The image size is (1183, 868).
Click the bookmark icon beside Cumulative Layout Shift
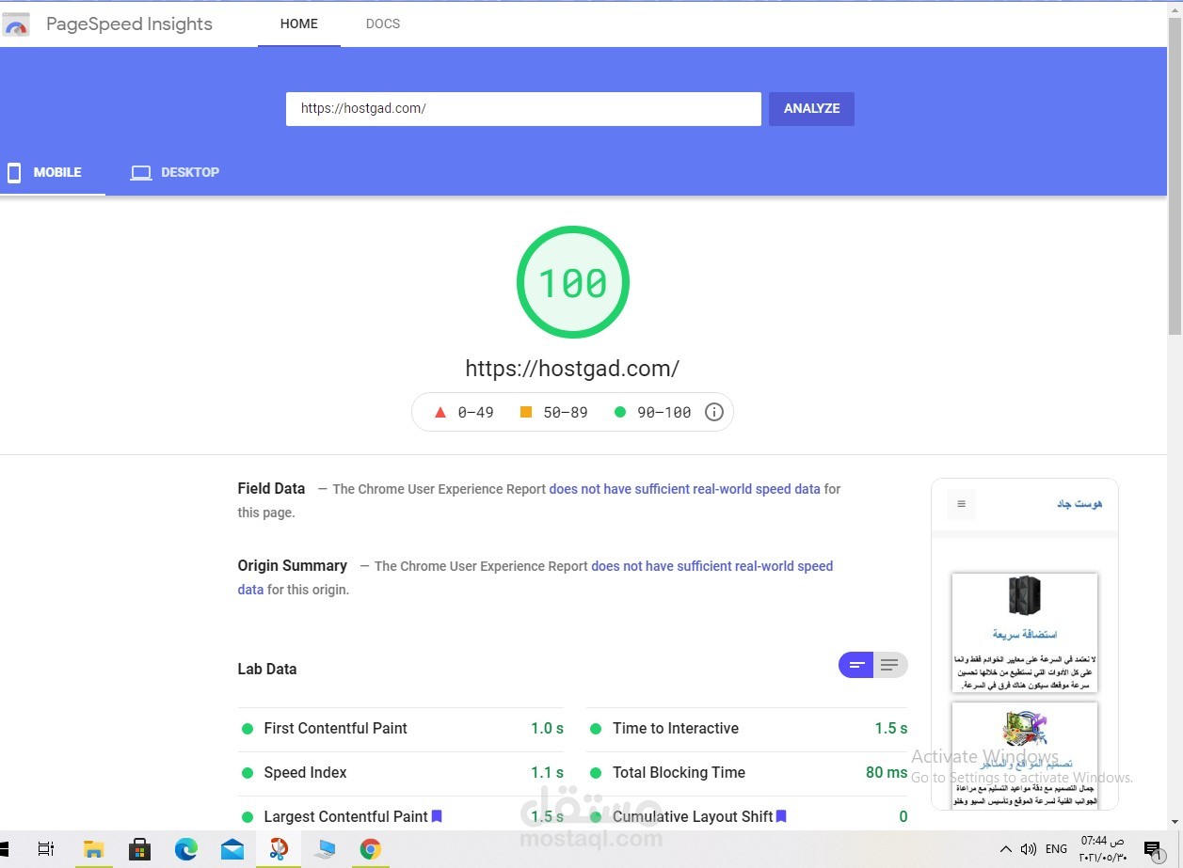[x=780, y=816]
